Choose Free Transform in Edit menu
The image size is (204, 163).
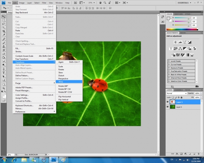coord(34,59)
